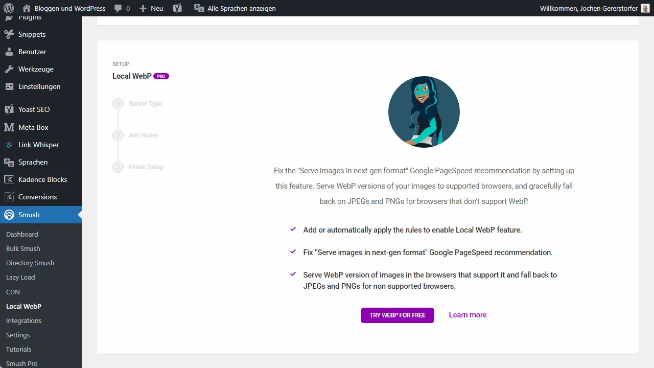The image size is (654, 368).
Task: Select step 3 Finish Setup
Action: coord(138,167)
